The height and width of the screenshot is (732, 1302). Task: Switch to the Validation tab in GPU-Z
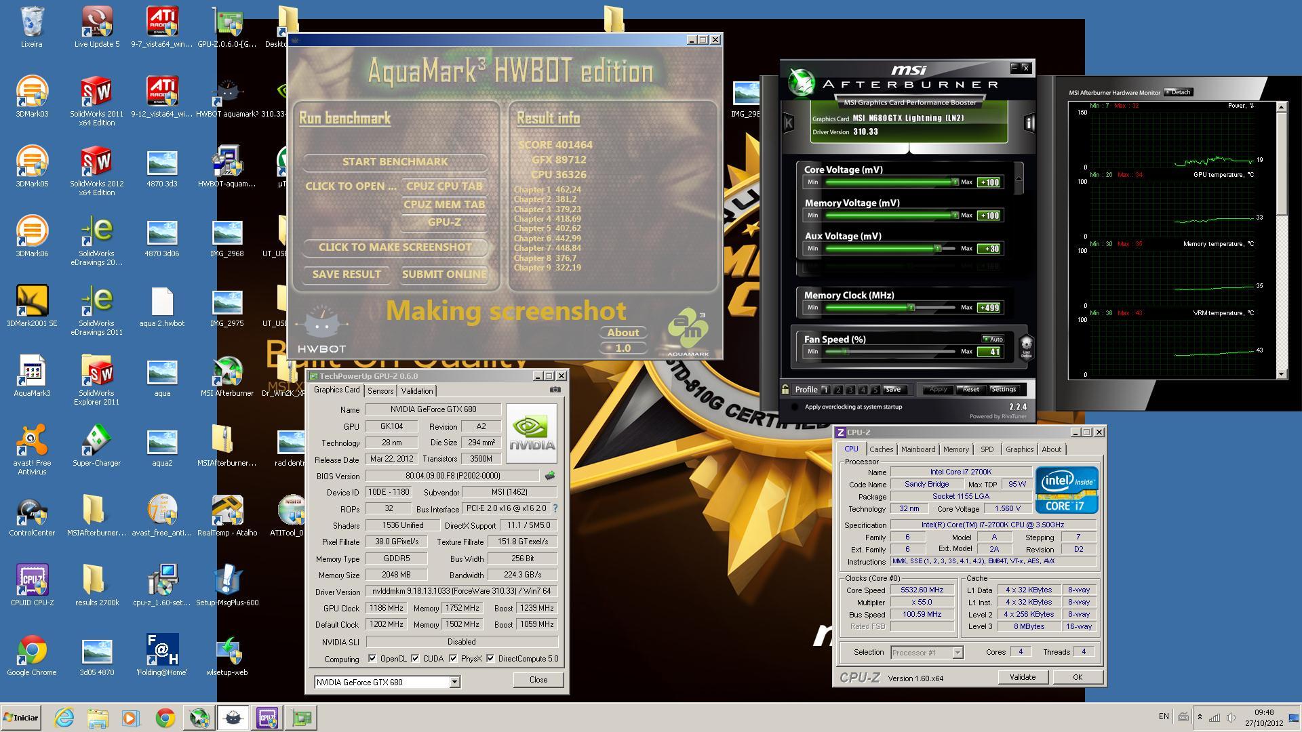pyautogui.click(x=416, y=391)
